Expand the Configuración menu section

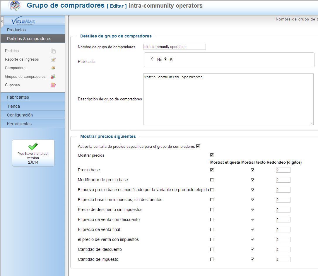[33, 115]
